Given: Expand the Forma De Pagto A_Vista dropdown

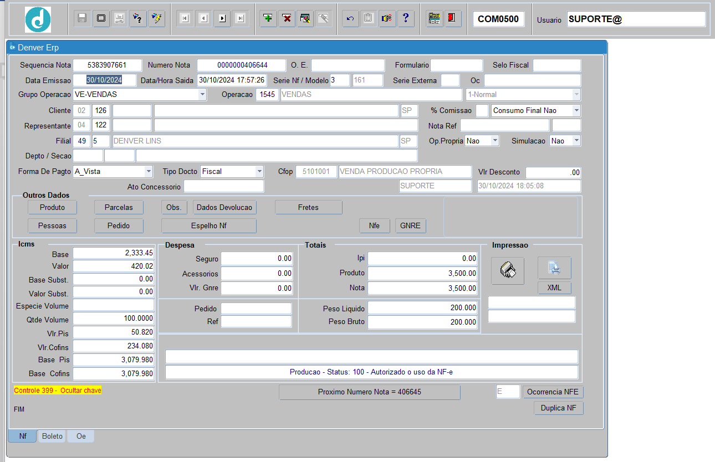Looking at the screenshot, I should click(x=148, y=171).
